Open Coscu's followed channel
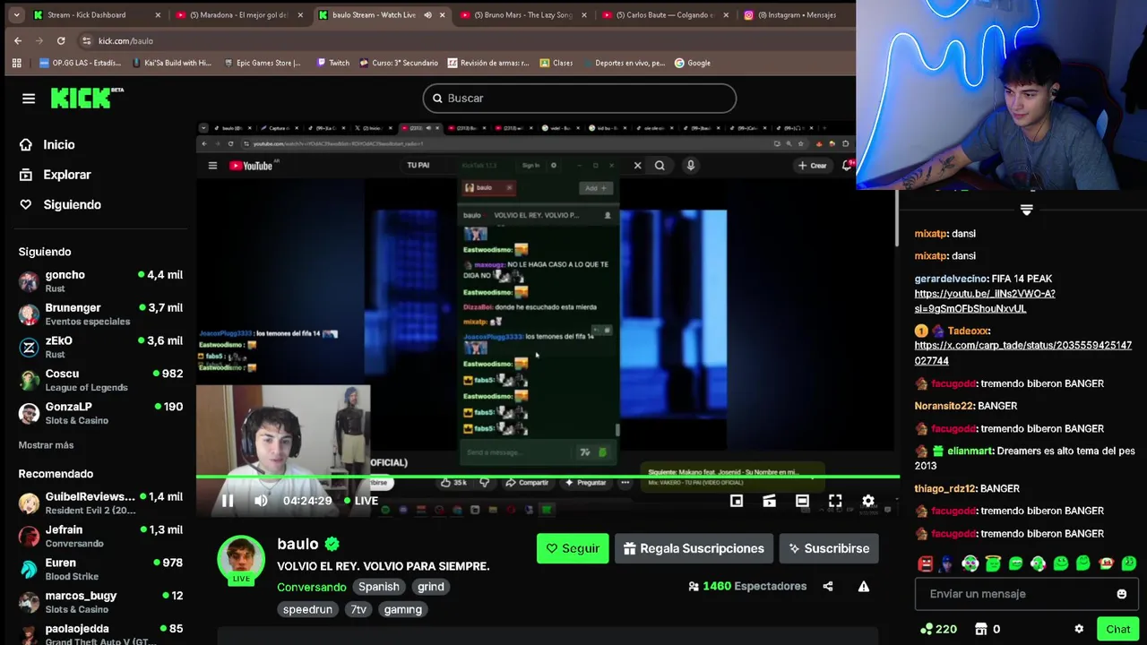This screenshot has width=1147, height=645. 100,380
